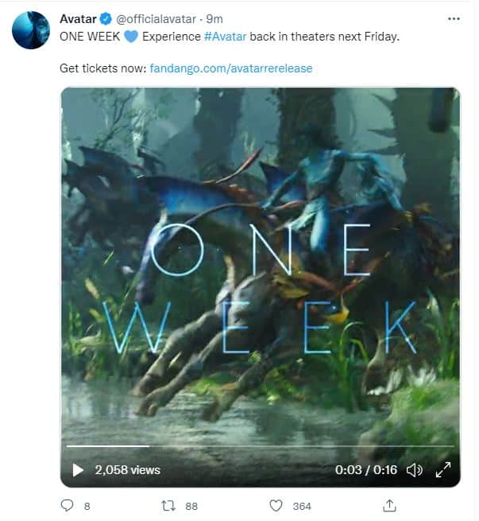Click the Avatar display name
This screenshot has height=521, width=479.
(x=78, y=19)
